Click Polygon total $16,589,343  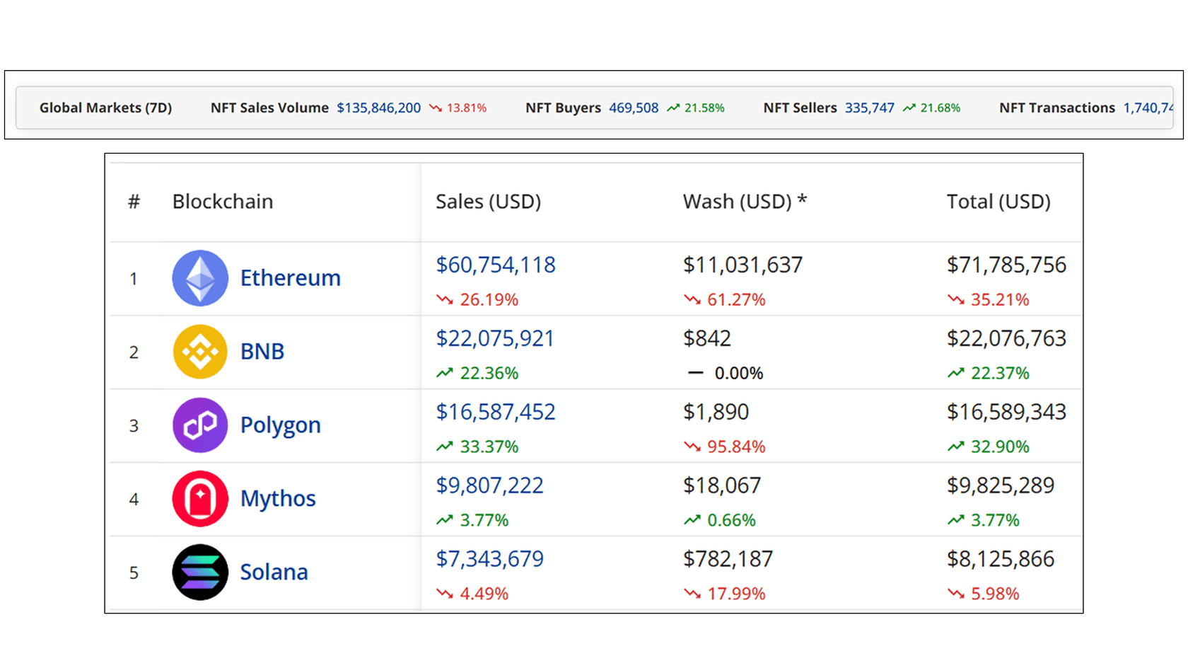(1006, 413)
